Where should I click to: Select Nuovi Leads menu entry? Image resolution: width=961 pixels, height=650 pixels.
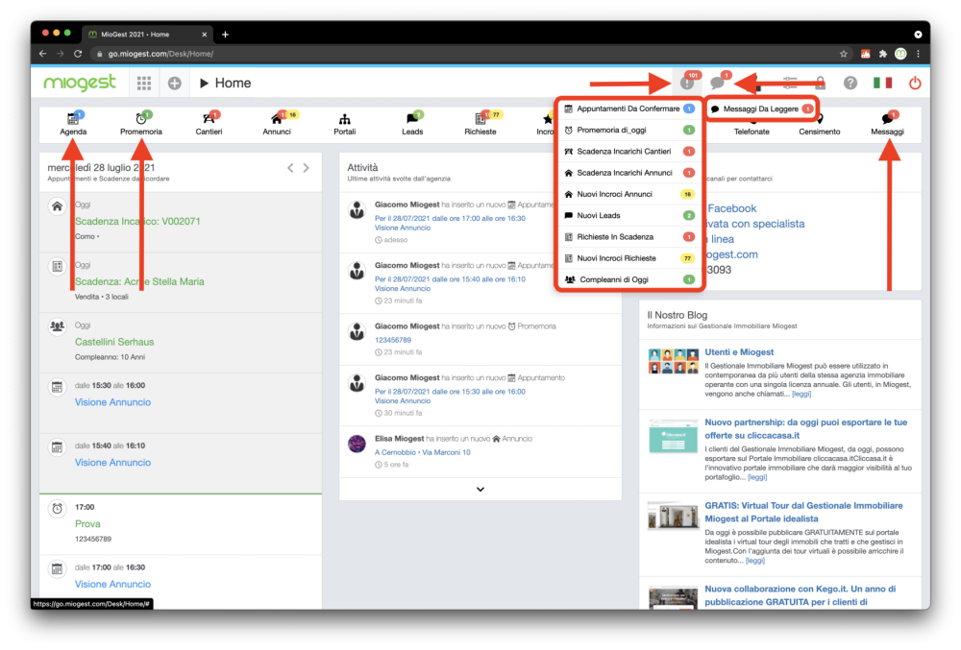pyautogui.click(x=629, y=215)
